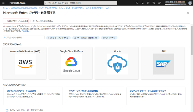Click the オンプレミスのアプリケーション heading
193x112 pixels.
tap(14, 85)
